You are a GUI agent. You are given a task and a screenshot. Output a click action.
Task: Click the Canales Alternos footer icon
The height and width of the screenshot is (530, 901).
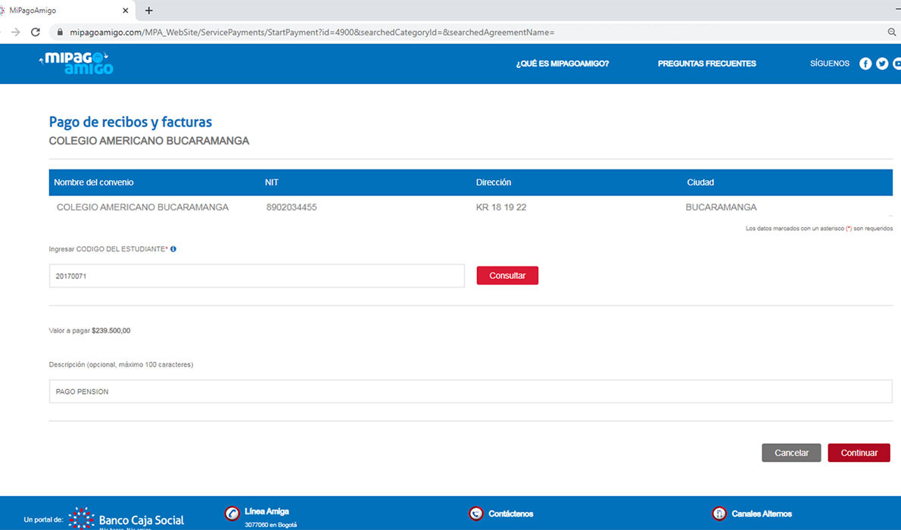point(719,514)
